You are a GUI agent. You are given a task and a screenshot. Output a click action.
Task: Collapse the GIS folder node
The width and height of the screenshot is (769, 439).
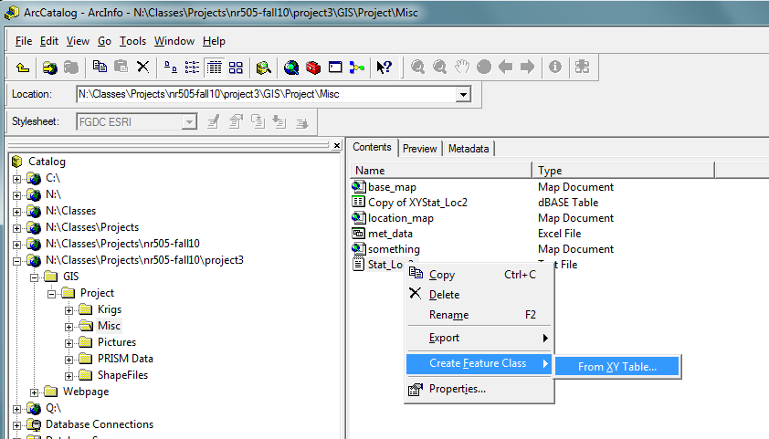[35, 277]
